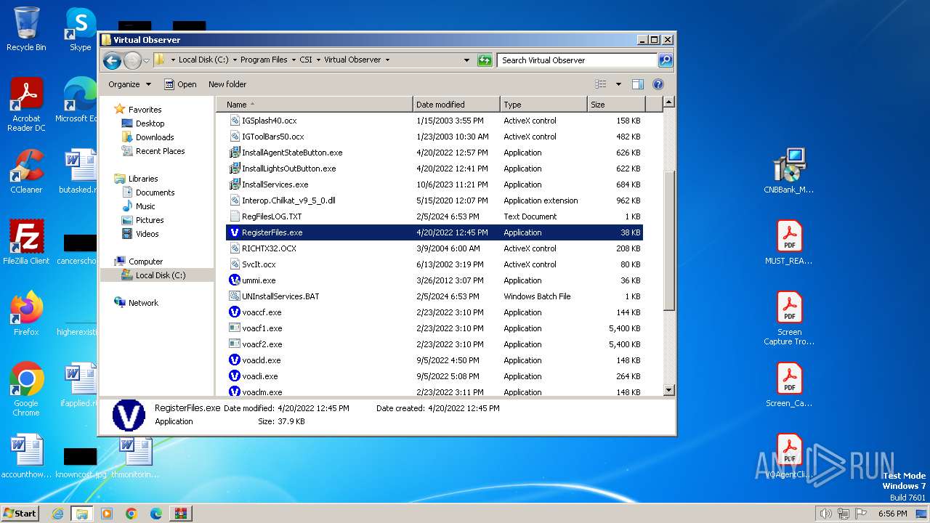The height and width of the screenshot is (523, 930).
Task: Select Libraries in the navigation pane
Action: point(143,179)
